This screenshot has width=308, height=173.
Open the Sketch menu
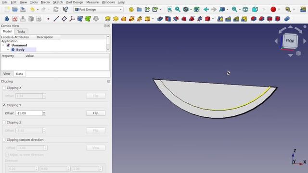click(58, 2)
